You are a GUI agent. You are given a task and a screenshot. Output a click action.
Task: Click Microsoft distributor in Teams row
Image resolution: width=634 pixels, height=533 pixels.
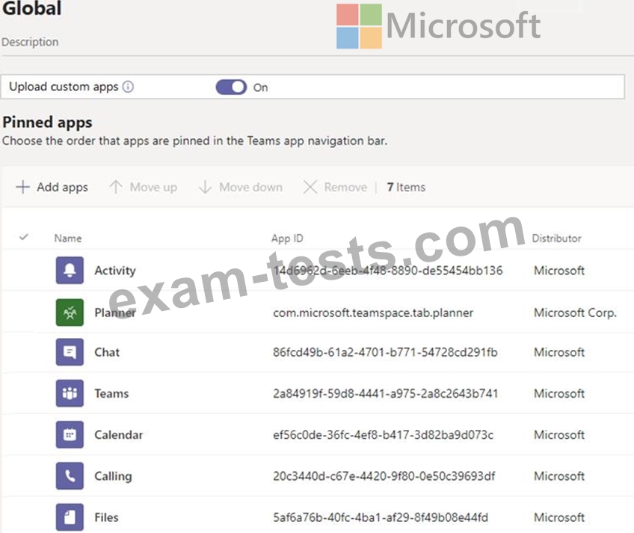click(559, 393)
